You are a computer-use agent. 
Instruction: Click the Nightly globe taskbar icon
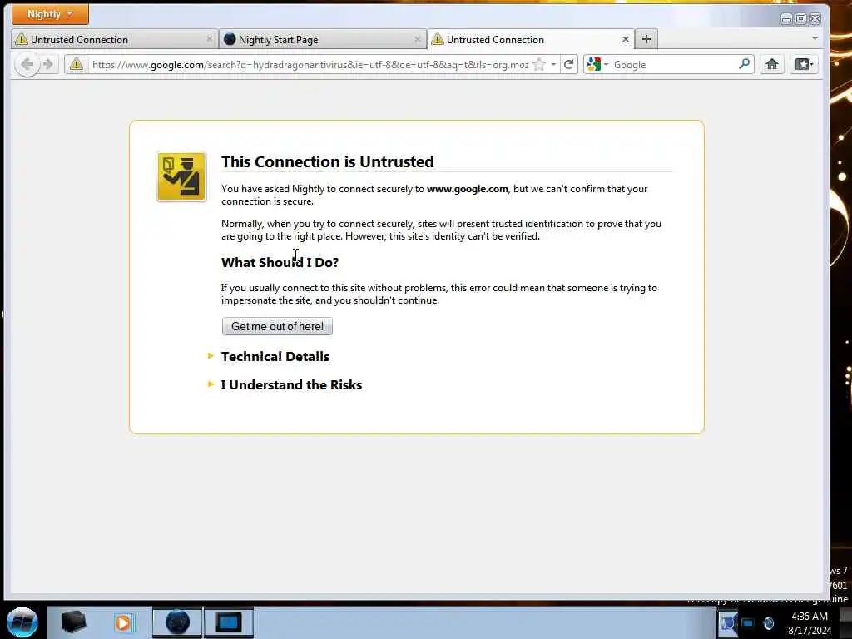[x=177, y=622]
